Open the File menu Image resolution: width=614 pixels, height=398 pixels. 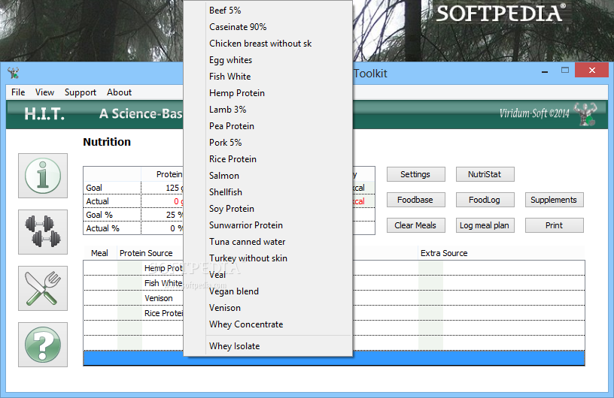(18, 92)
